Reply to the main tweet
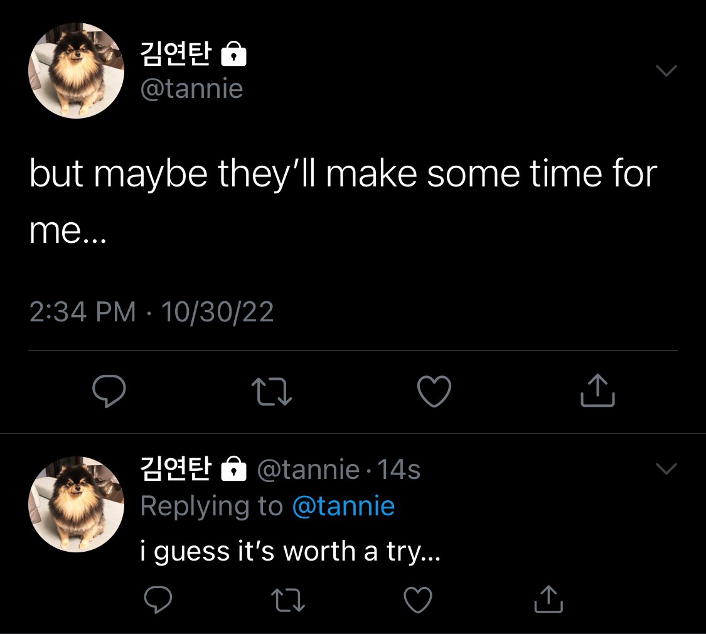The image size is (706, 634). pyautogui.click(x=109, y=391)
